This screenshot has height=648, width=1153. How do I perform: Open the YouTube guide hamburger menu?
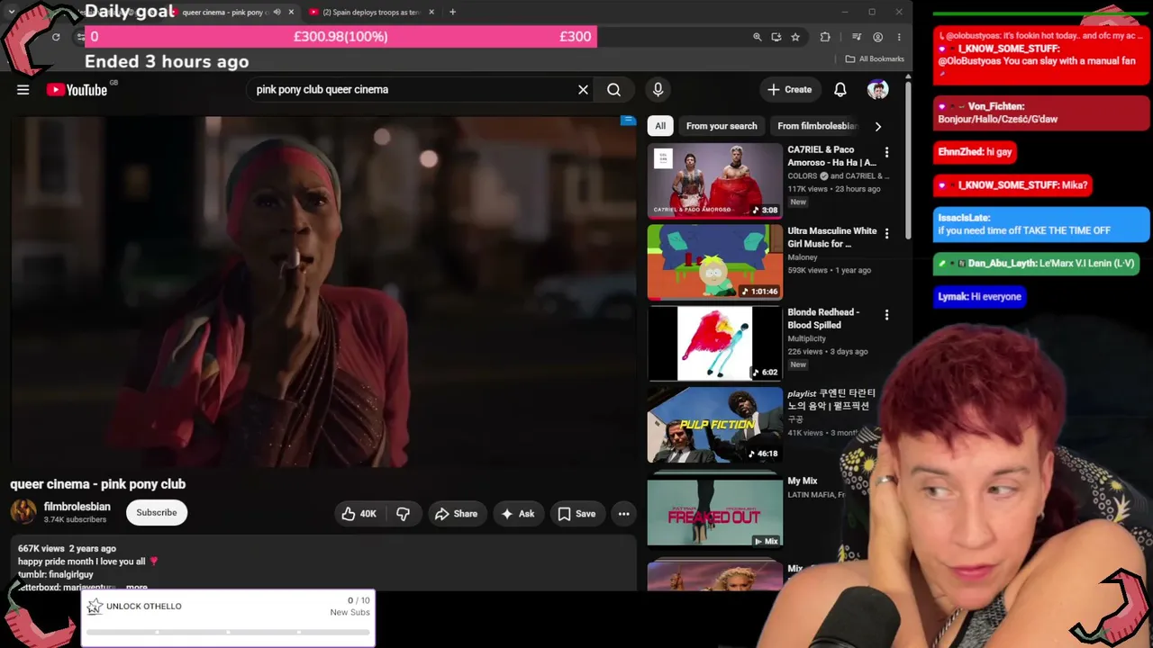pyautogui.click(x=23, y=89)
